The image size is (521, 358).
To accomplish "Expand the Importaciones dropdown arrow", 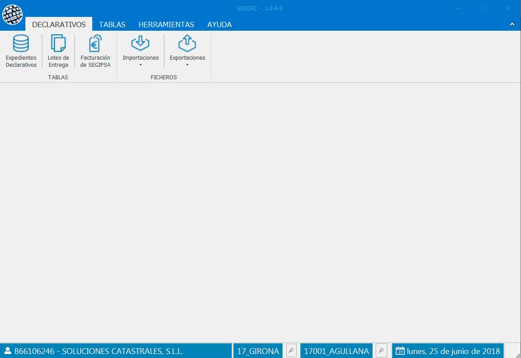I will pos(140,65).
